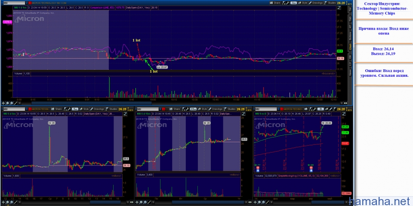
Task: Click chart mode icon in 15m chart corner
Action: click(244, 114)
